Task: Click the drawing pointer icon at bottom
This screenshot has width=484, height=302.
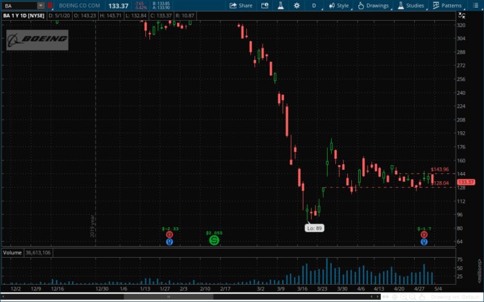Action: (x=422, y=296)
